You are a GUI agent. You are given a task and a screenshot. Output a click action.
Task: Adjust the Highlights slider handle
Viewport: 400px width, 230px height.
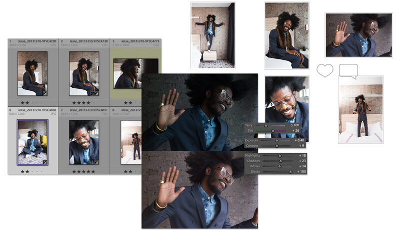pos(279,156)
